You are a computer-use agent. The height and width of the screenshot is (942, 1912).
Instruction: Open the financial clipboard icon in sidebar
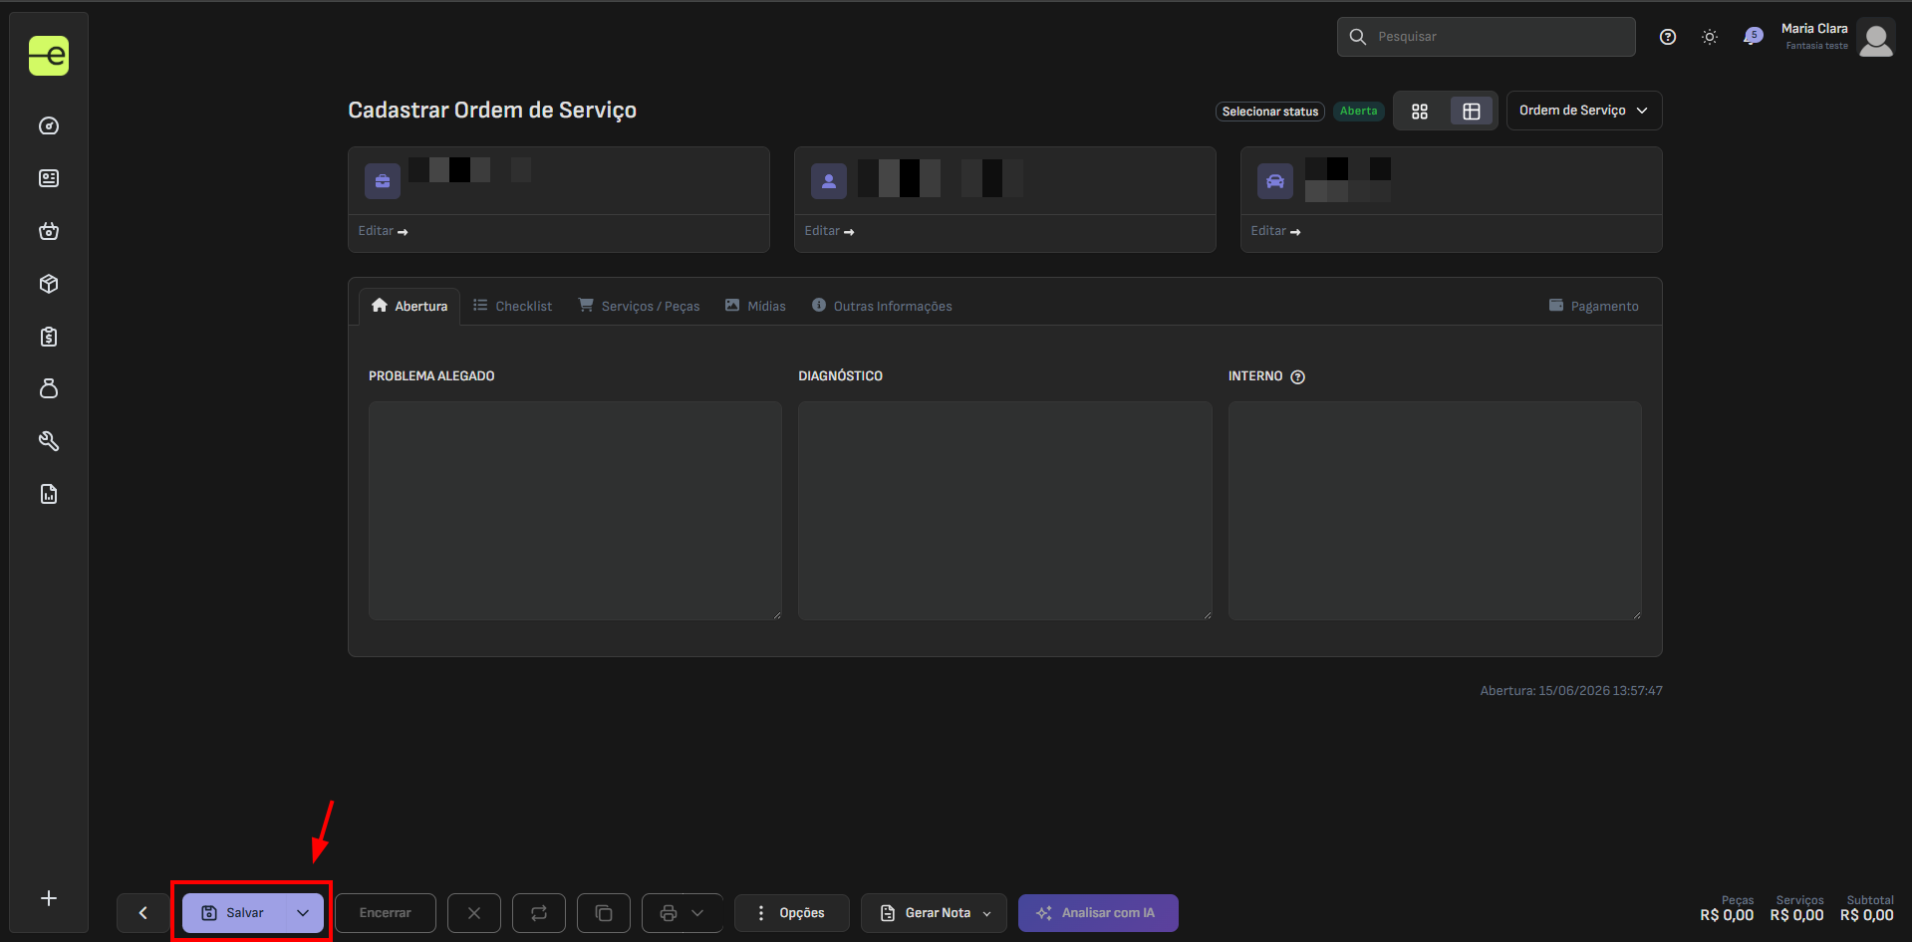[49, 337]
